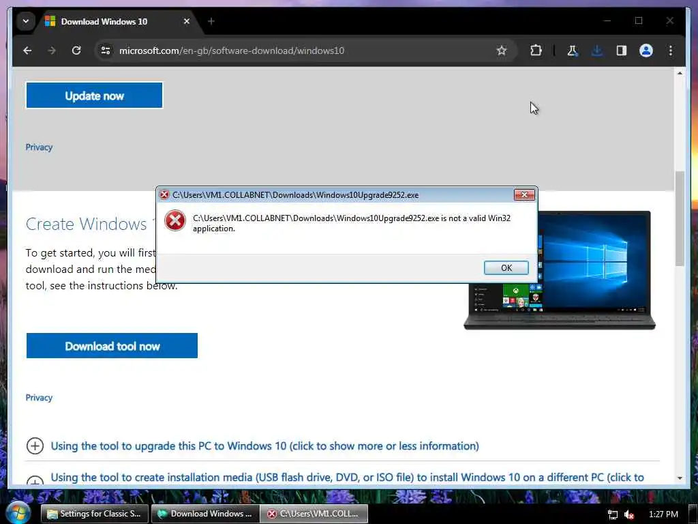The height and width of the screenshot is (524, 698).
Task: Click the muted volume tray icon
Action: (629, 514)
